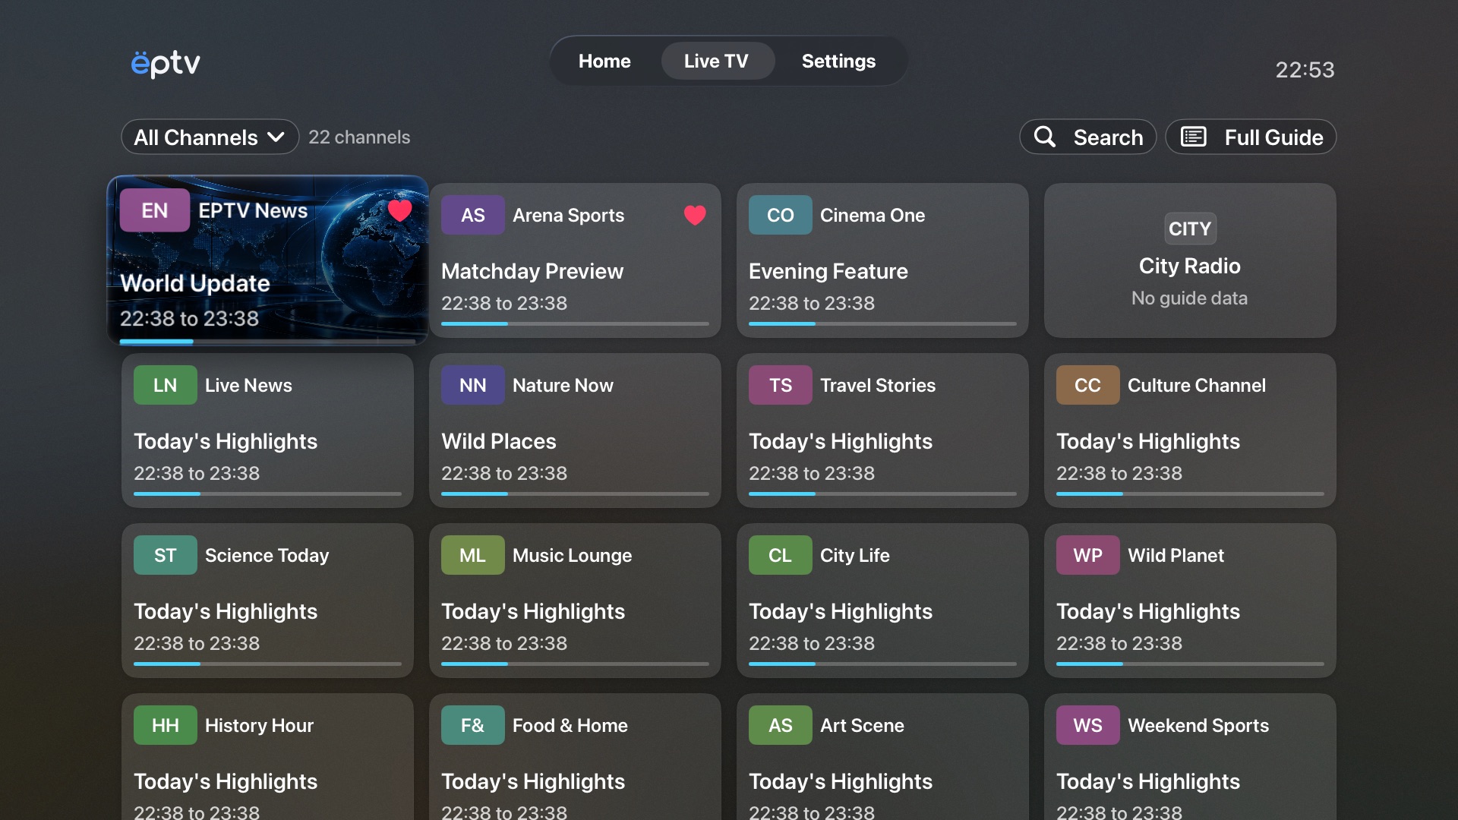Click the Travel Stories channel name

click(x=878, y=386)
